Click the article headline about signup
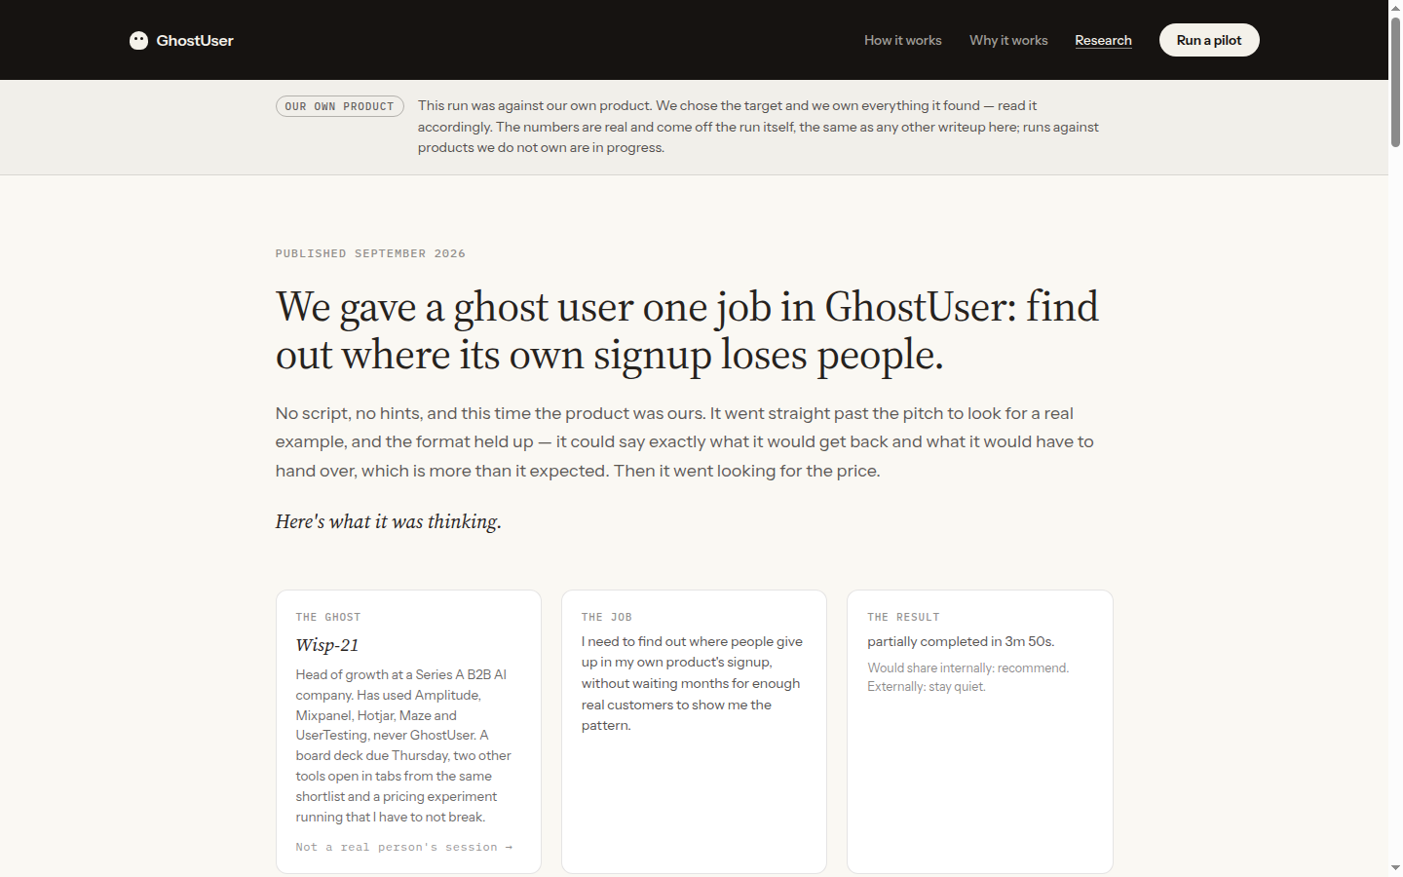Screen dimensions: 1403x877 (x=687, y=330)
